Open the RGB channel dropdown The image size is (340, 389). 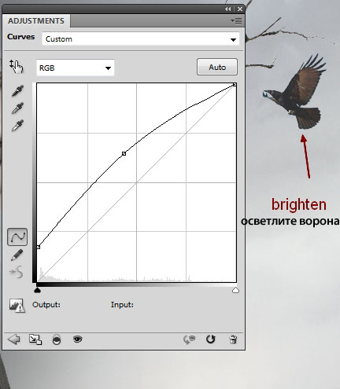click(76, 68)
